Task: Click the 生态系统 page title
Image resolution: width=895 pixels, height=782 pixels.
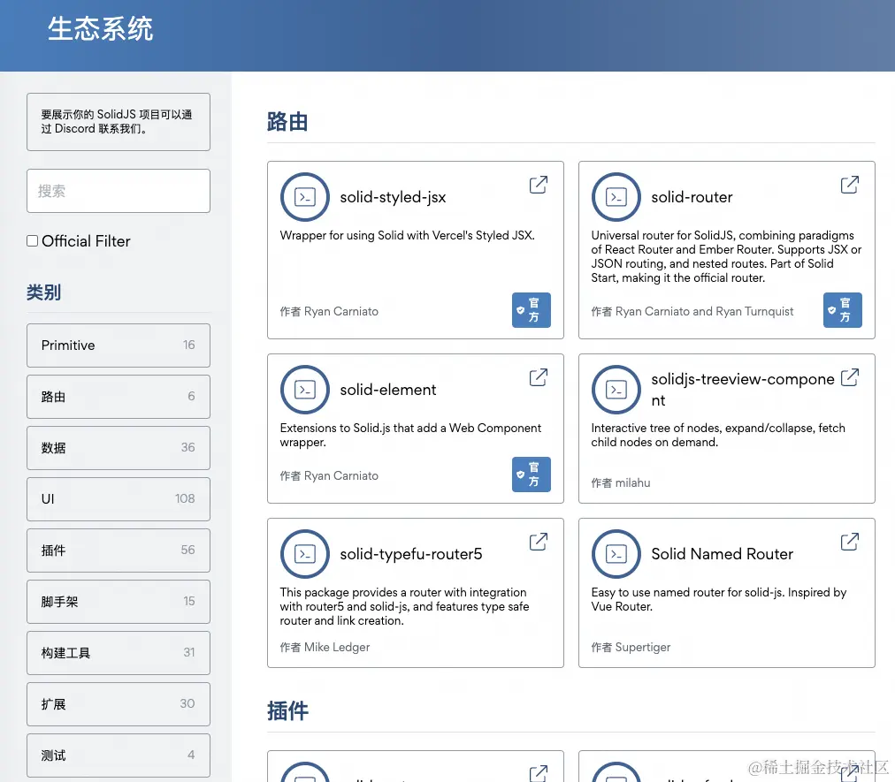Action: pyautogui.click(x=100, y=28)
